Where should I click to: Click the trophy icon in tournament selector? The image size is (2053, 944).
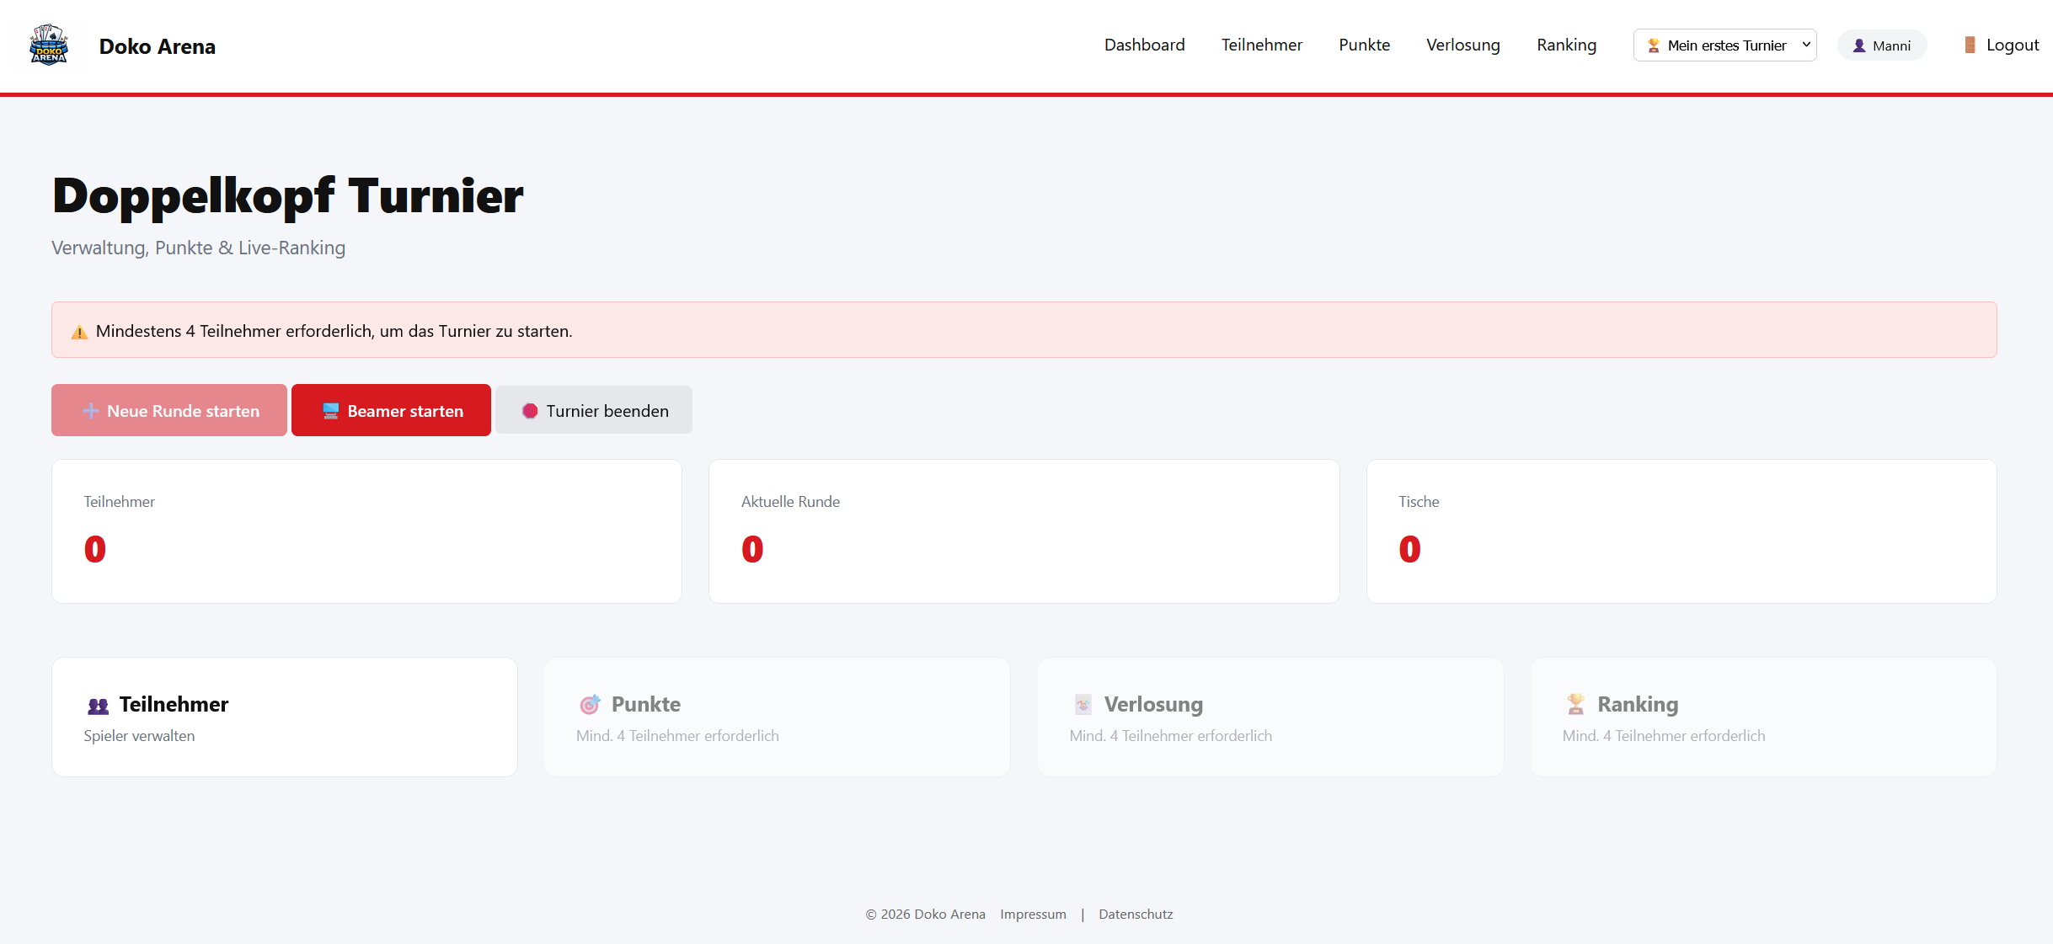(x=1653, y=45)
